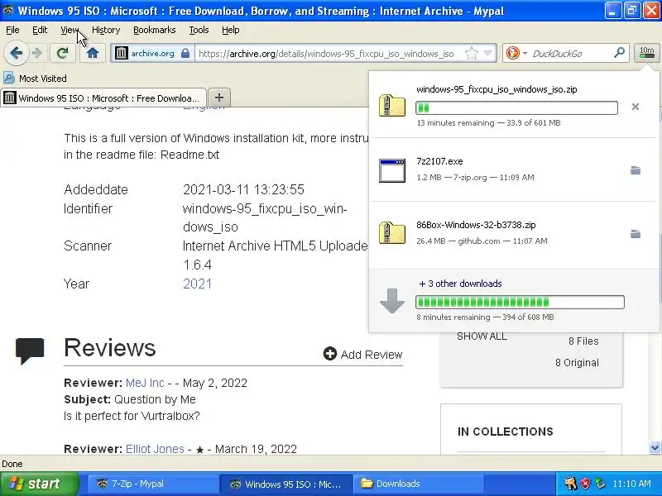Click the taskbar clock 11:10 AM
662x496 pixels.
(631, 484)
